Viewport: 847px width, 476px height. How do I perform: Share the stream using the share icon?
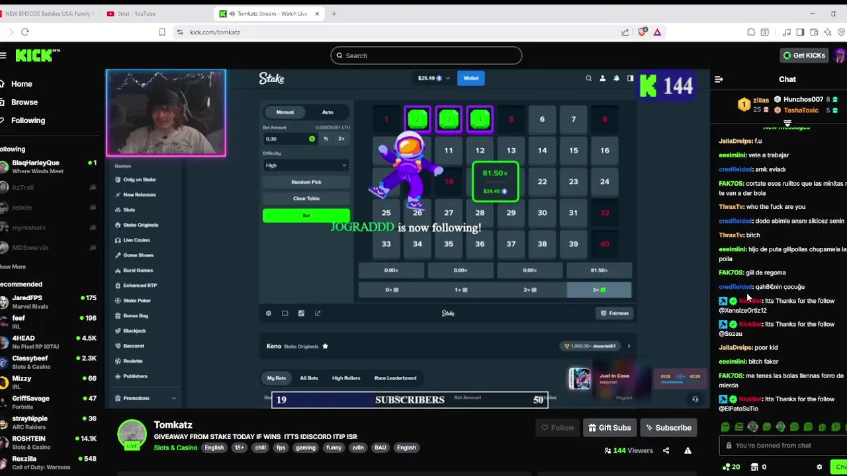tap(666, 450)
